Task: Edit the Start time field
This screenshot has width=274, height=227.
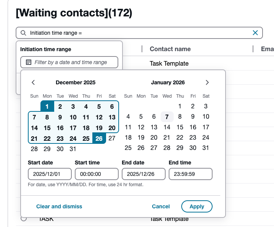Action: [97, 174]
